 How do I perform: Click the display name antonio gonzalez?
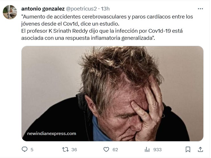pos(43,9)
